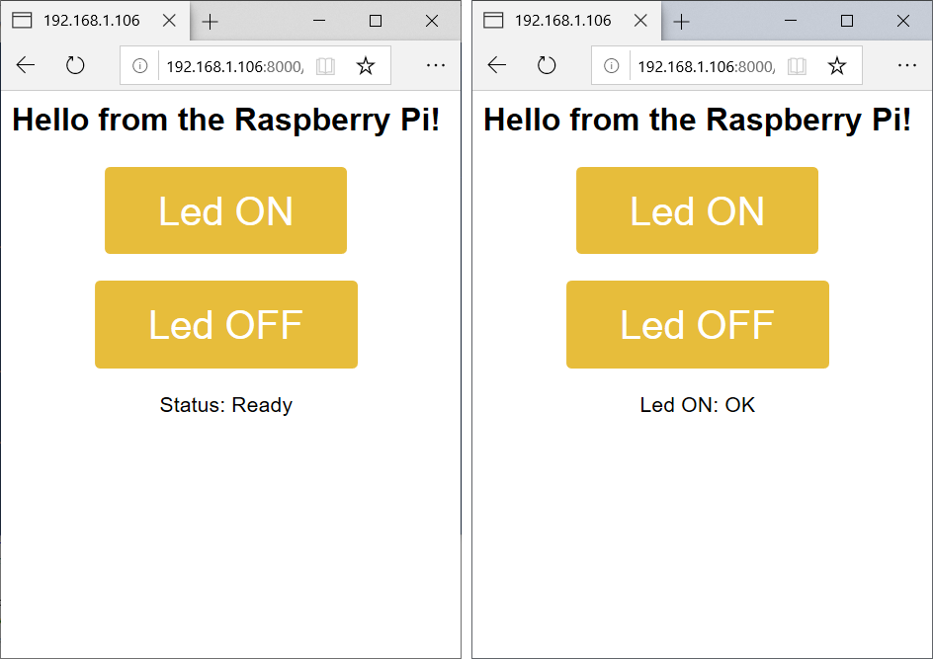Open the settings menu (...) in the right window
The height and width of the screenshot is (659, 933).
click(907, 65)
